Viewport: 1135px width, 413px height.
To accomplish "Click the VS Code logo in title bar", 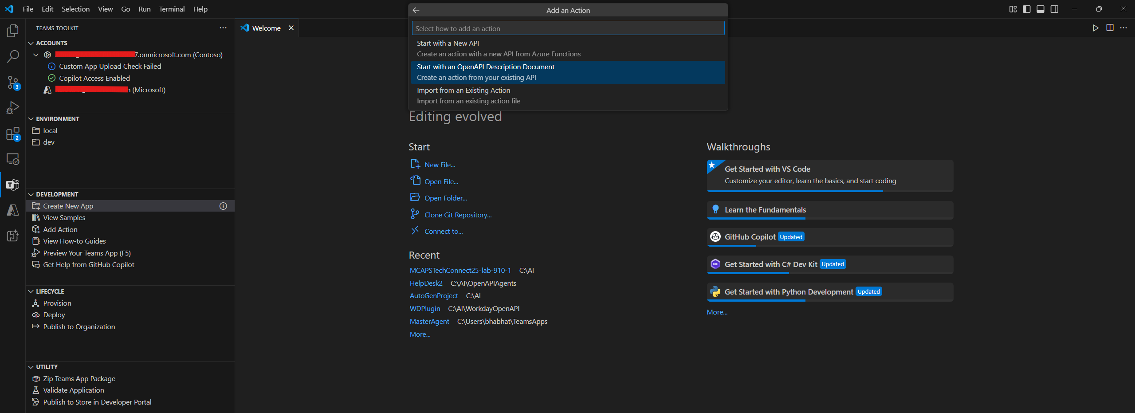I will [9, 9].
